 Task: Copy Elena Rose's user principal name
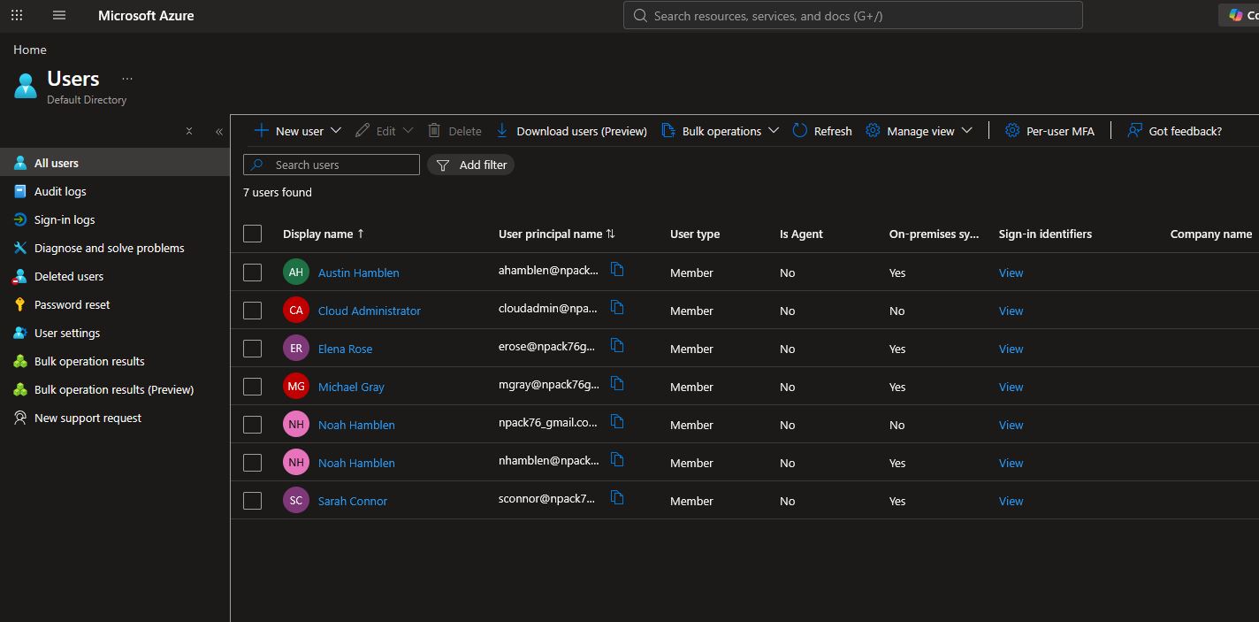(x=617, y=346)
